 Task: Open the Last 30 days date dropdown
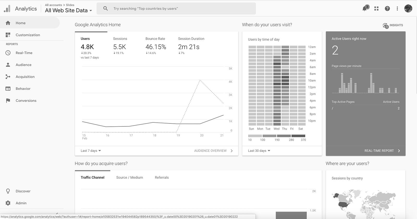point(259,151)
